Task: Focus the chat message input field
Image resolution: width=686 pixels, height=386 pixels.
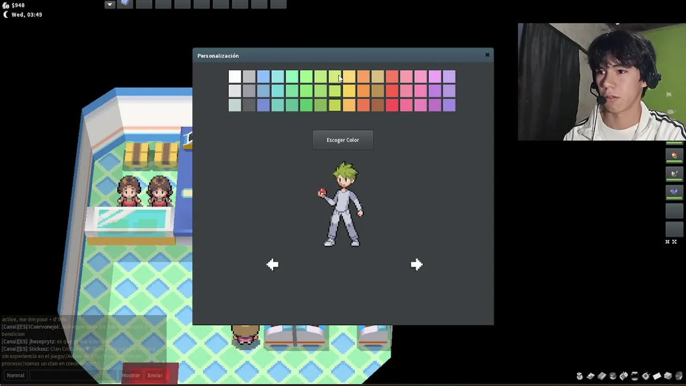Action: point(74,375)
